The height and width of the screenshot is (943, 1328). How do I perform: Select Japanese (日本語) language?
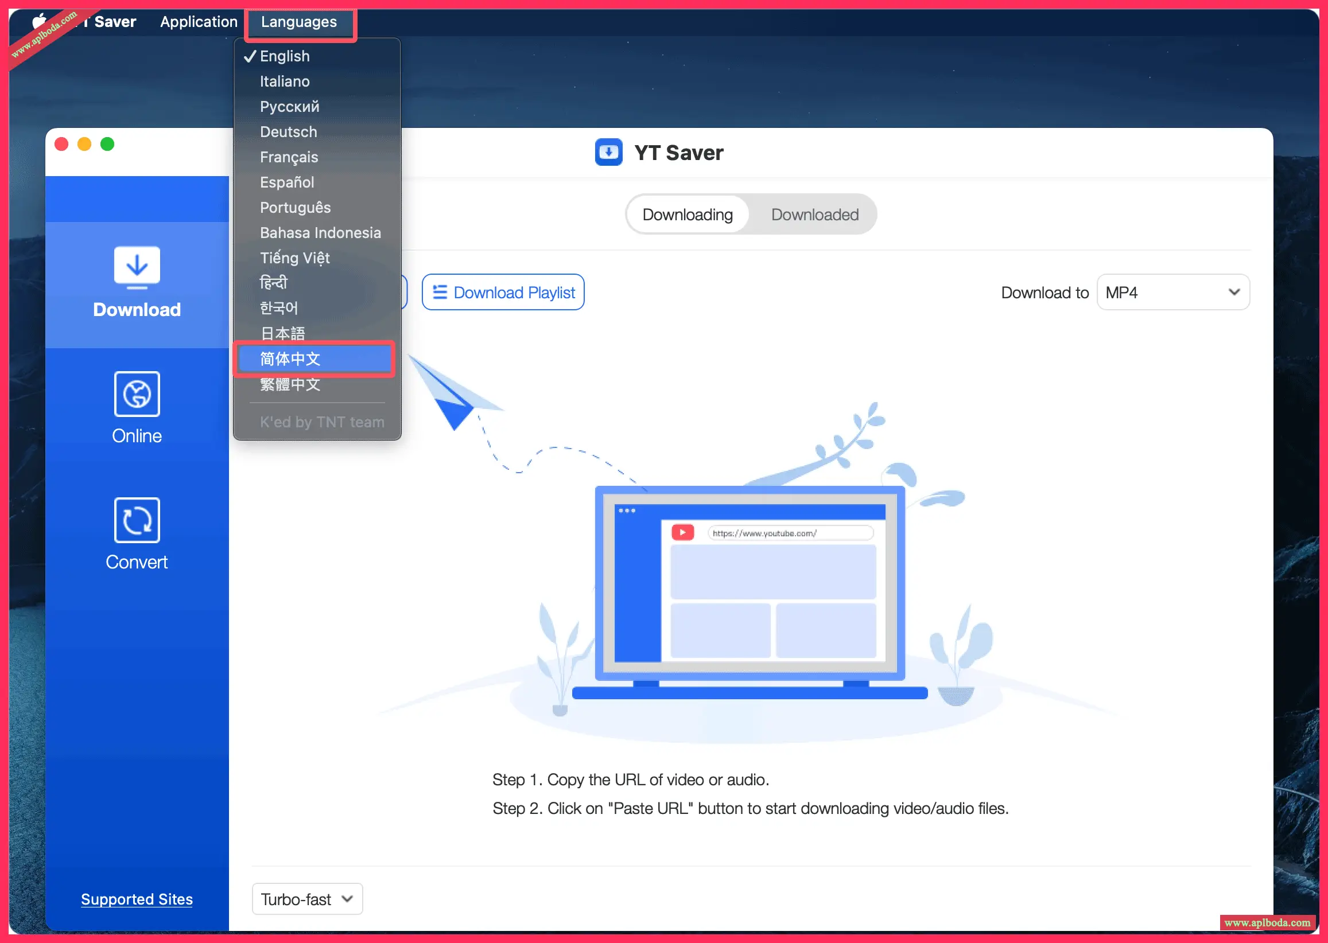coord(317,333)
